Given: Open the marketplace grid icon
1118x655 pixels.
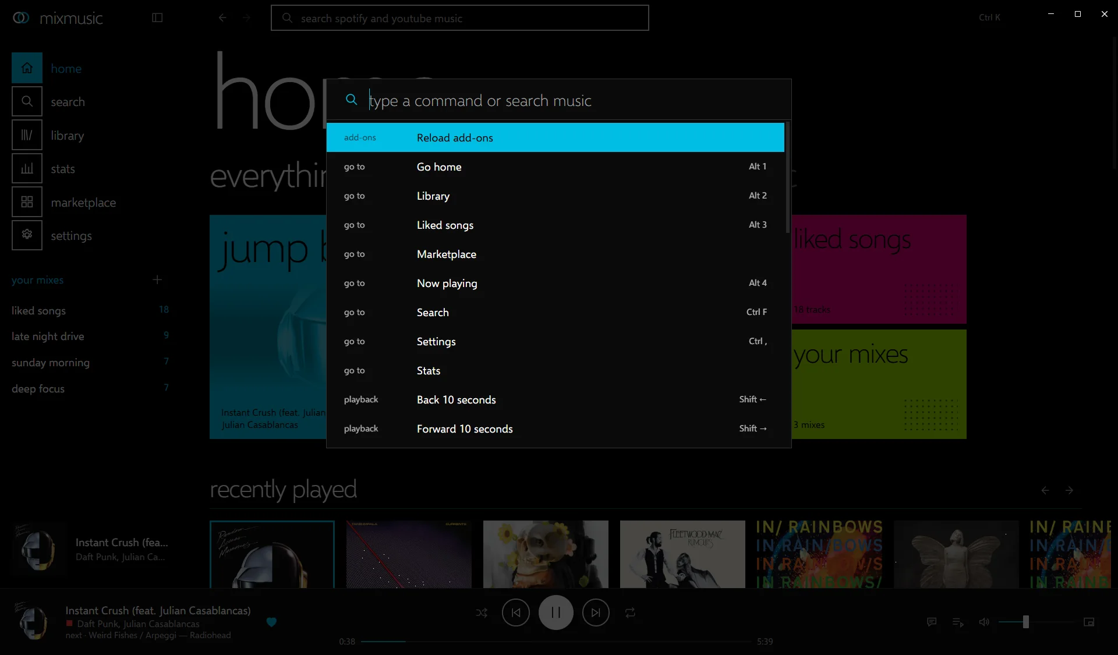Looking at the screenshot, I should pos(27,202).
